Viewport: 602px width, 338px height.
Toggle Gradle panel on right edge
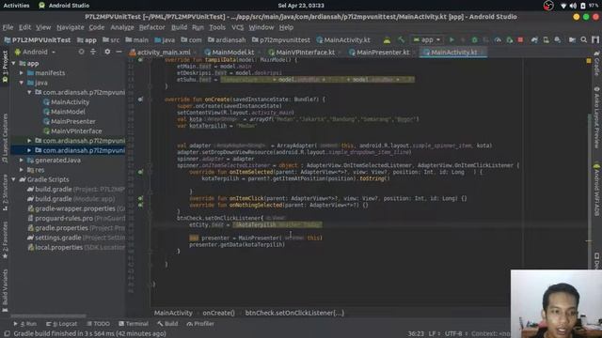click(596, 63)
